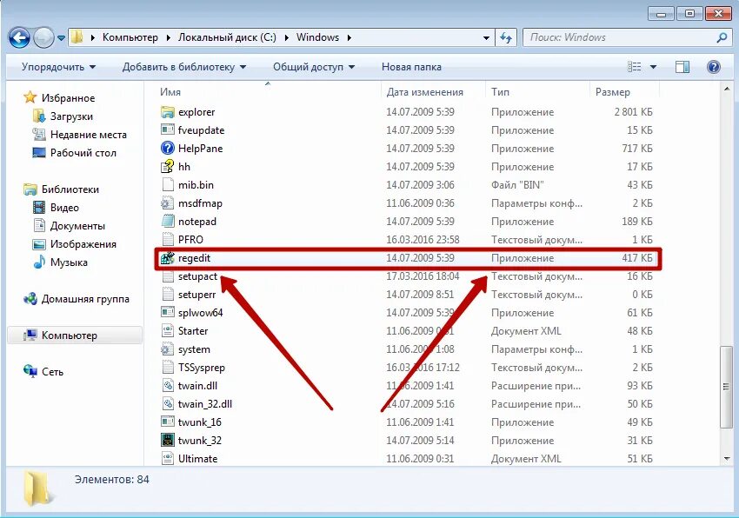Screen dimensions: 739x518
Task: Click the refresh button beside address bar
Action: [x=506, y=37]
